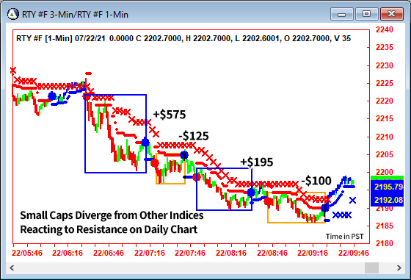Click the 2225 price axis label
Viewport: 411px width, 280px height.
point(385,83)
